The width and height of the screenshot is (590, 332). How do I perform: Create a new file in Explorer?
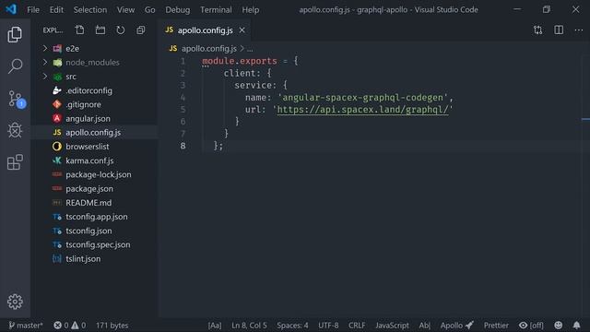click(x=79, y=30)
